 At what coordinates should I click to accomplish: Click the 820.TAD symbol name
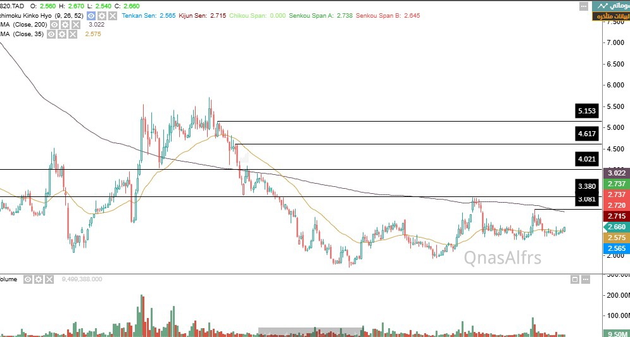tap(11, 6)
